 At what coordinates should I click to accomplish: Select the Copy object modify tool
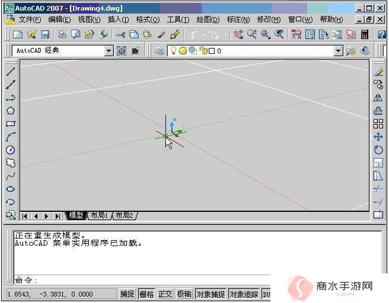coord(378,85)
